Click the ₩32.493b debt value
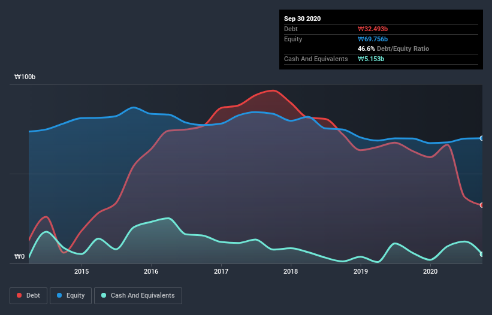The height and width of the screenshot is (315, 492). coord(373,29)
